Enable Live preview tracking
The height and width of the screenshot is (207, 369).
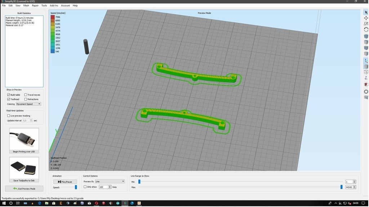9,116
